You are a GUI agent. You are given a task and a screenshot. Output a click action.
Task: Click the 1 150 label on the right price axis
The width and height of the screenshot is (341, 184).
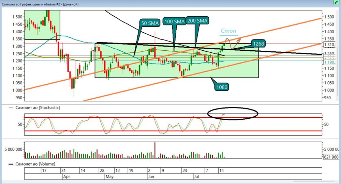click(x=329, y=68)
